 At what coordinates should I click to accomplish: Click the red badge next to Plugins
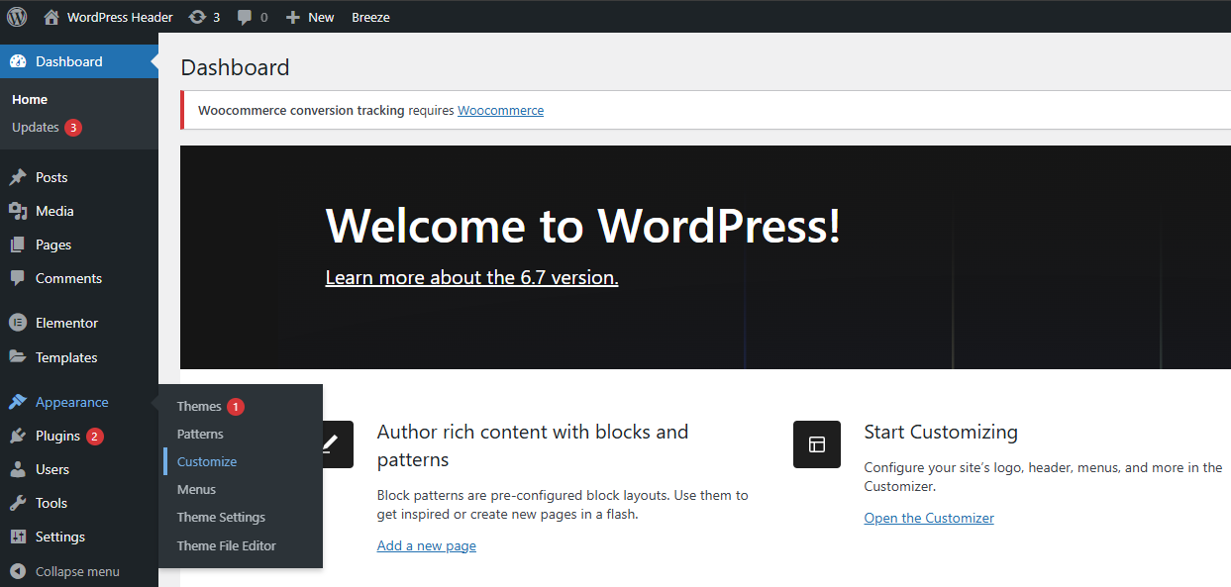click(94, 437)
